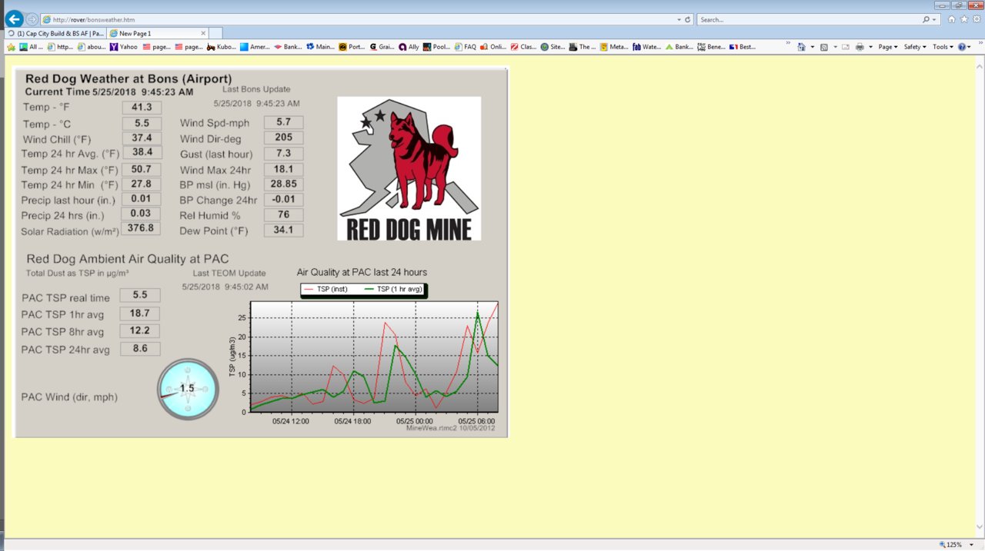
Task: Click the Add to favorites bar star icon
Action: tap(11, 47)
